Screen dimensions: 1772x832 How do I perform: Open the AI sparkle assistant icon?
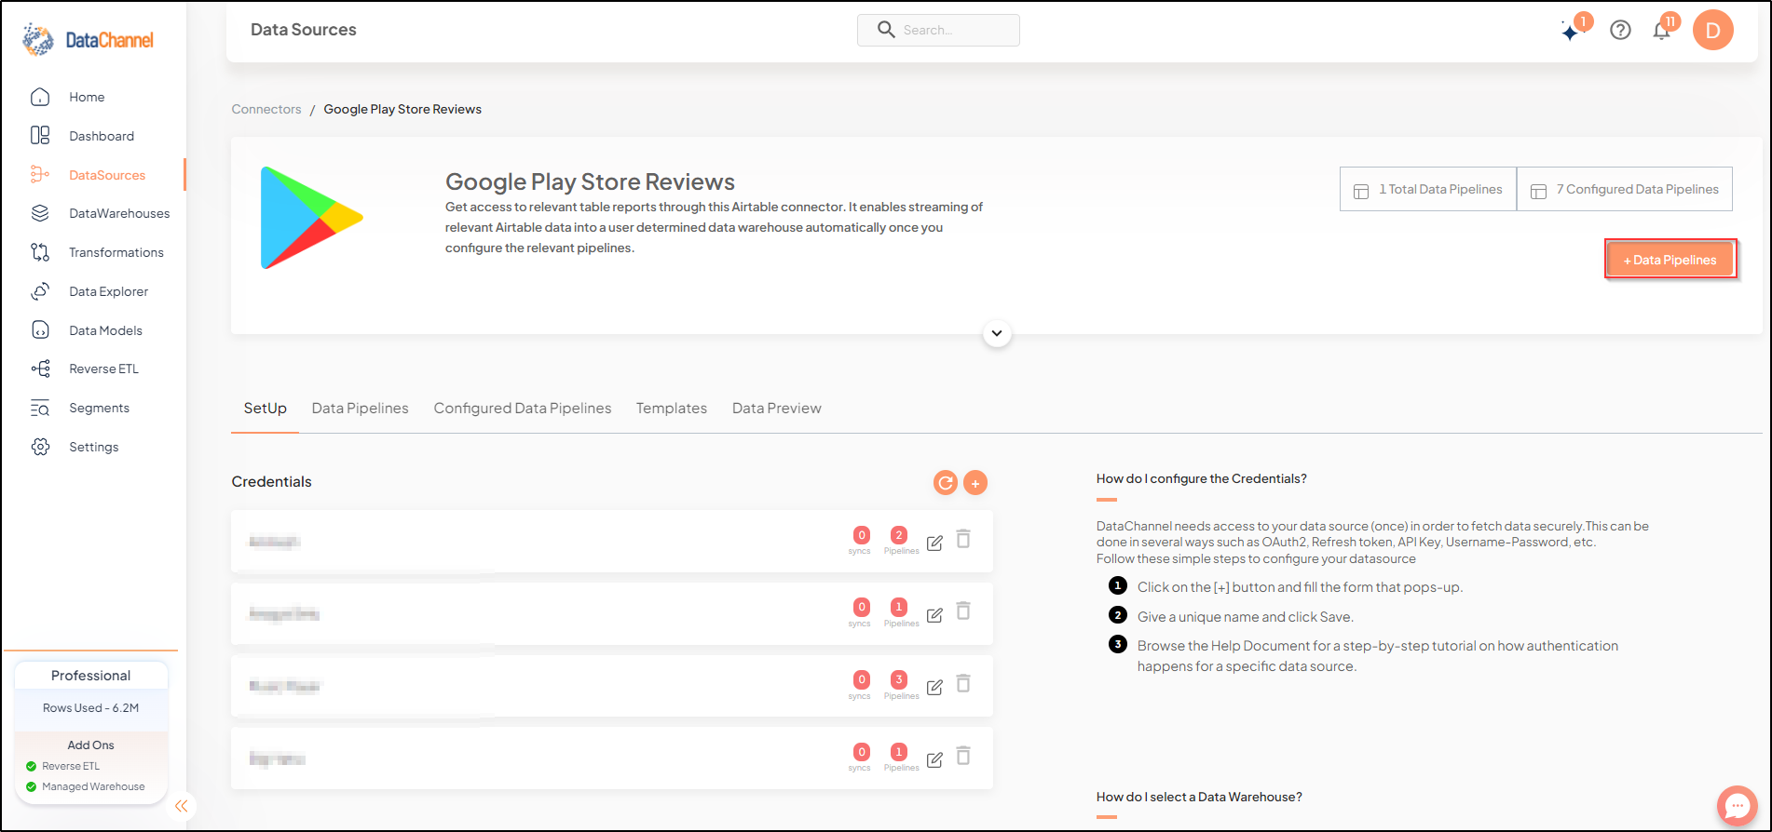click(1572, 32)
